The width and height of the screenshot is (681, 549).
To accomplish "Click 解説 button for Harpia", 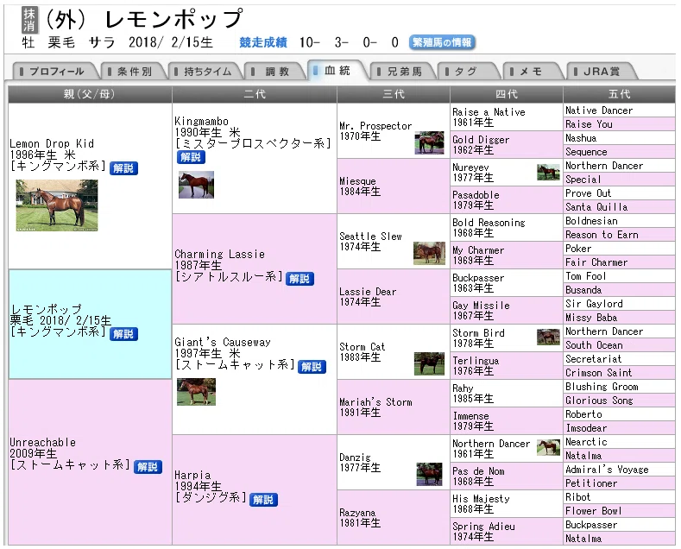I will point(263,500).
